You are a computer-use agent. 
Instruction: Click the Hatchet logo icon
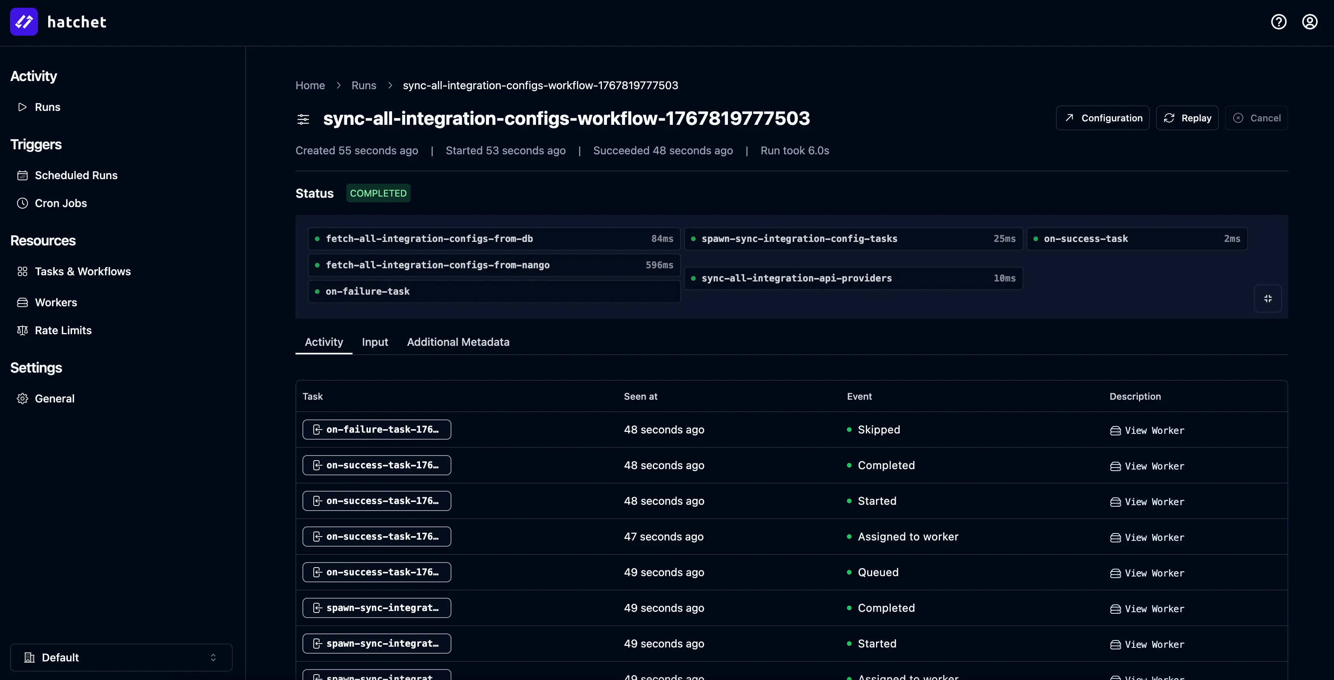click(24, 22)
